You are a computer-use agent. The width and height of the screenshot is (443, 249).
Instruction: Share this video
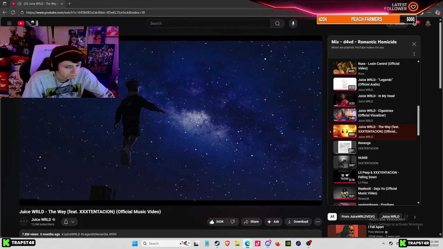251,222
